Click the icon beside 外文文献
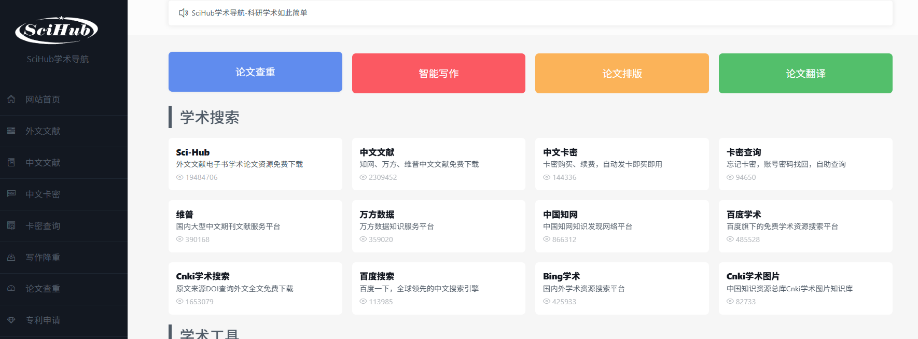Image resolution: width=918 pixels, height=339 pixels. coord(11,131)
